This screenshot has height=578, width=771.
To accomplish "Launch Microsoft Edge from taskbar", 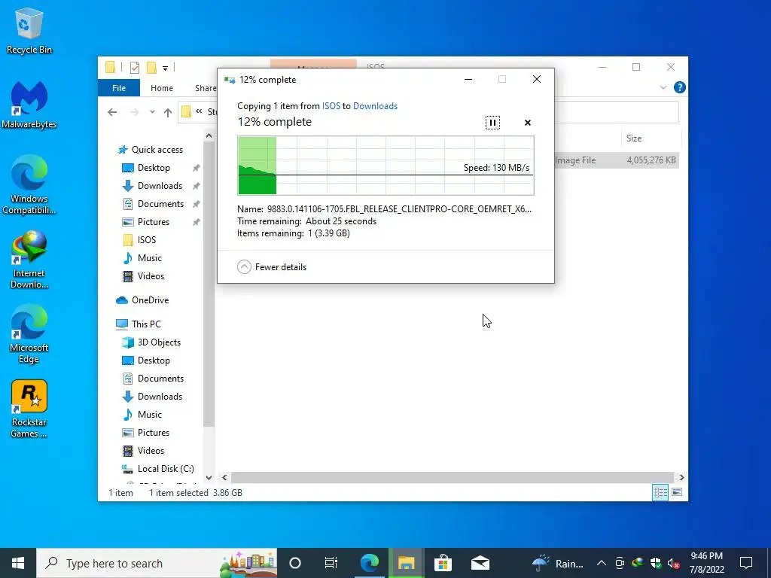I will tap(369, 563).
